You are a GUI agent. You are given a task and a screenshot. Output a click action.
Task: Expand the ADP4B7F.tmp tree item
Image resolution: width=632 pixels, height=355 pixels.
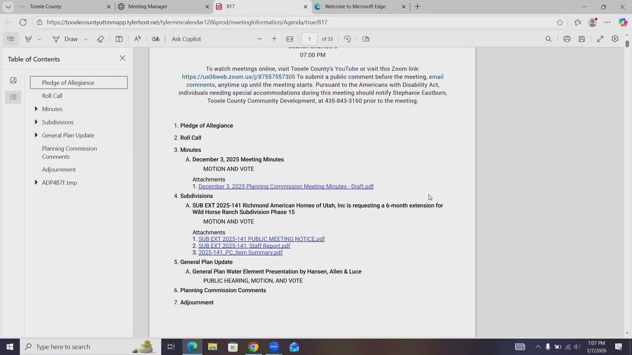(36, 183)
